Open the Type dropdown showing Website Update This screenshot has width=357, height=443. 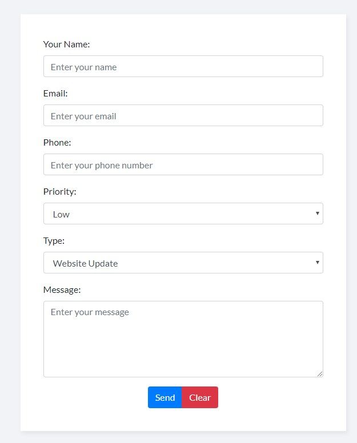coord(183,263)
